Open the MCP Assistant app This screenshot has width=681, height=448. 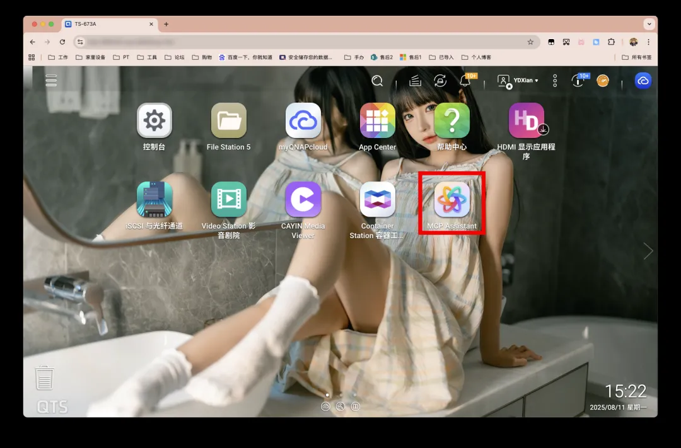click(x=451, y=200)
